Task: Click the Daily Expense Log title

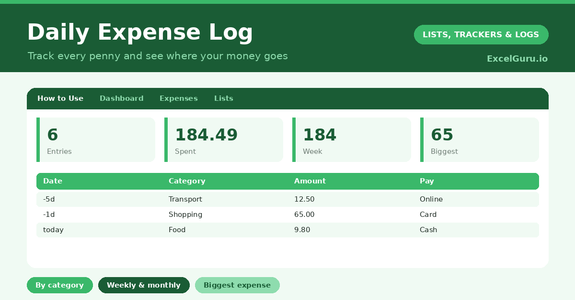Action: (140, 32)
